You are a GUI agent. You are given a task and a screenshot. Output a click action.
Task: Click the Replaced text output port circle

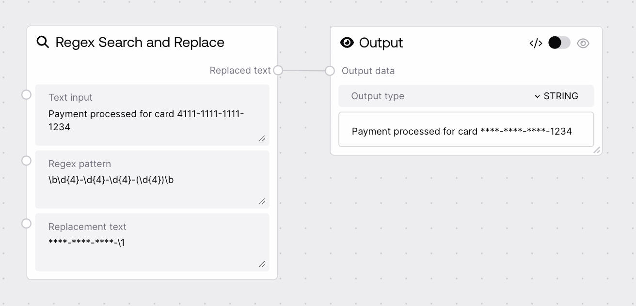click(x=277, y=70)
